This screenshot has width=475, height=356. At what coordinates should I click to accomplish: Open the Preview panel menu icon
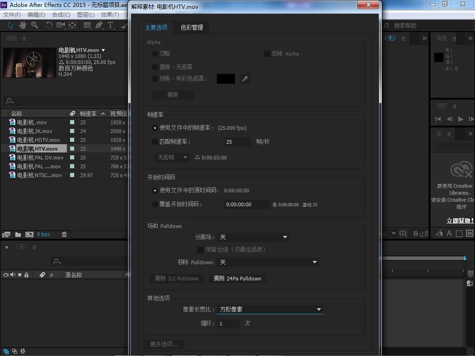click(x=455, y=106)
